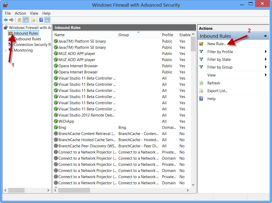Open the Filter by Group submenu arrow
272x203 pixels.
click(266, 67)
